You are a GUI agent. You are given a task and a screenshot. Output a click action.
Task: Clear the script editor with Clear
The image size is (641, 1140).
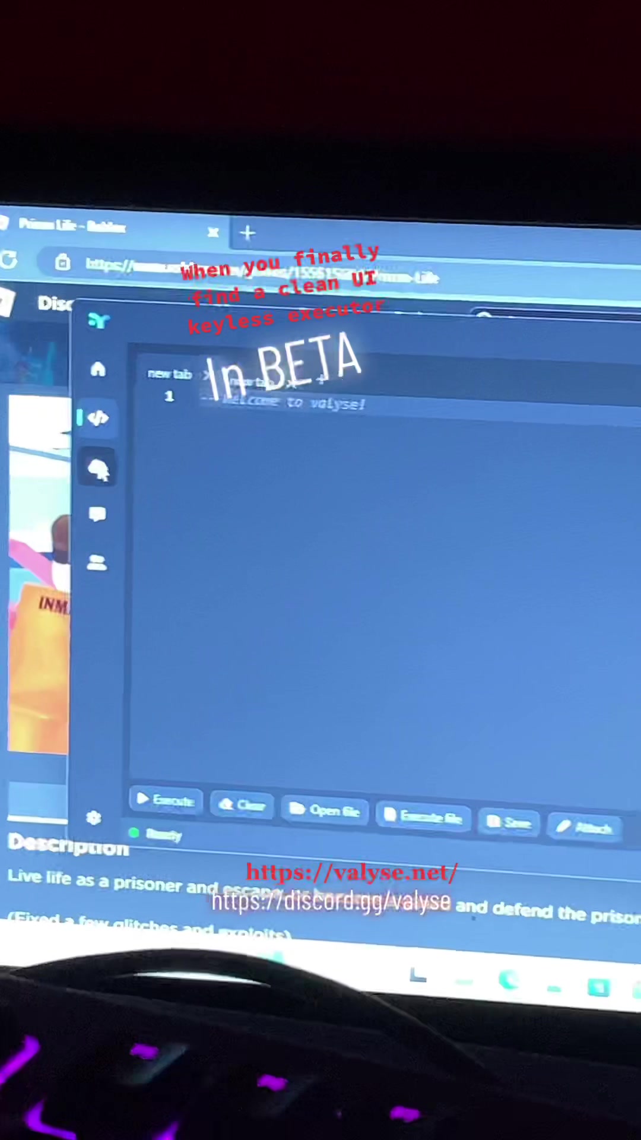(x=242, y=805)
